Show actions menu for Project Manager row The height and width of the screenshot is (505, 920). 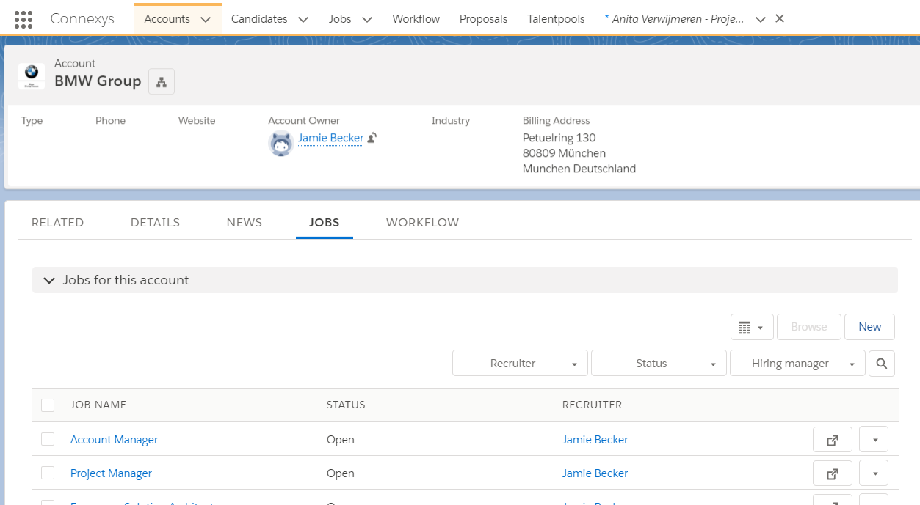tap(874, 473)
